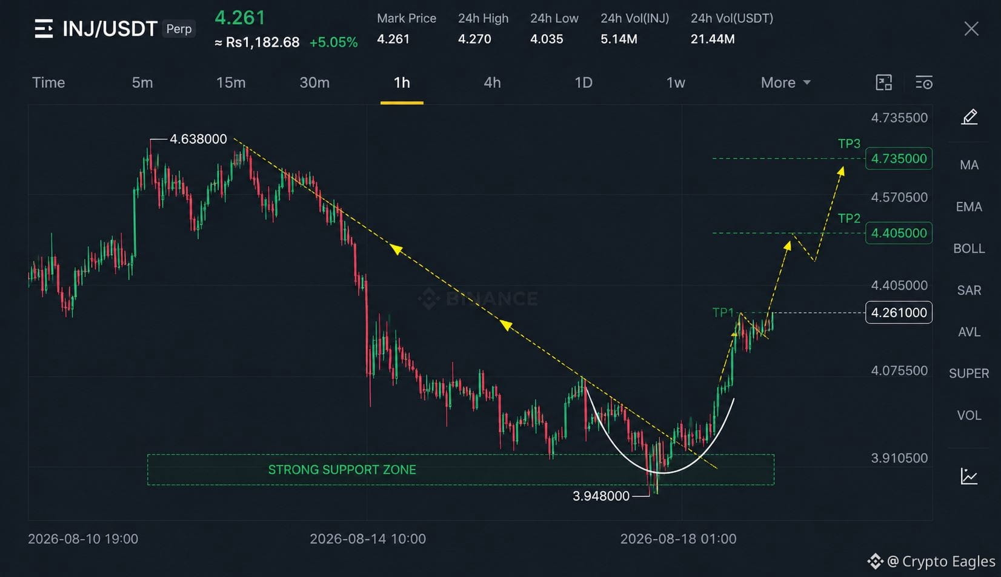Viewport: 1001px width, 577px height.
Task: Click the STRONG SUPPORT ZONE label
Action: 342,470
